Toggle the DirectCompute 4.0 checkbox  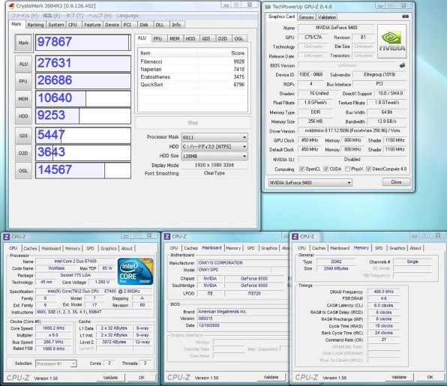[x=368, y=169]
